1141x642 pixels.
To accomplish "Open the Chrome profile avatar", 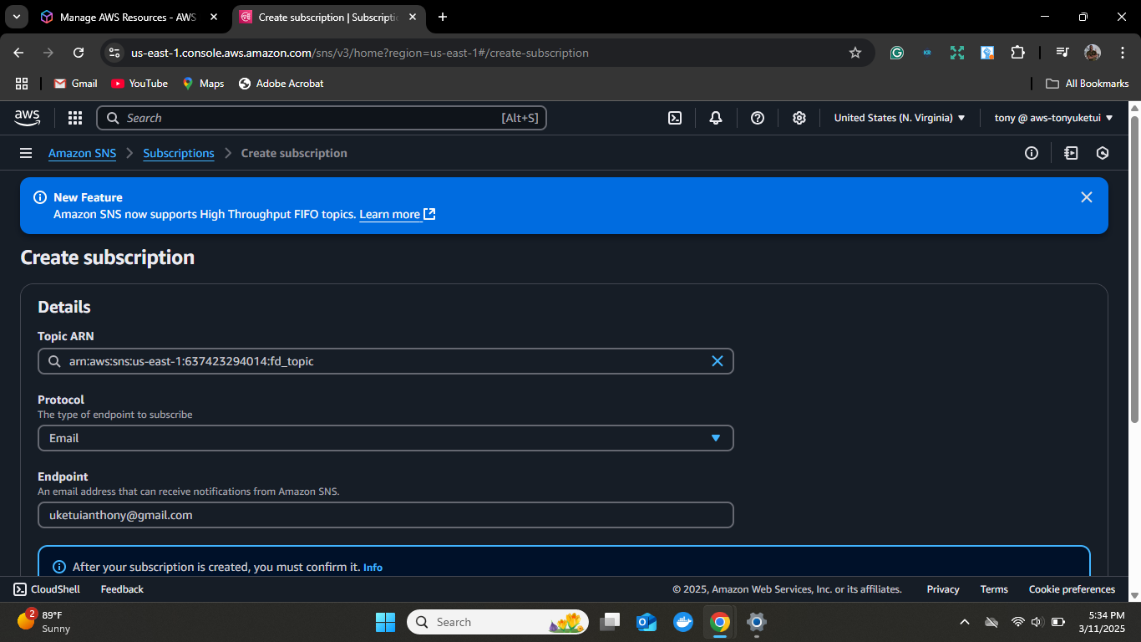I will click(1093, 53).
